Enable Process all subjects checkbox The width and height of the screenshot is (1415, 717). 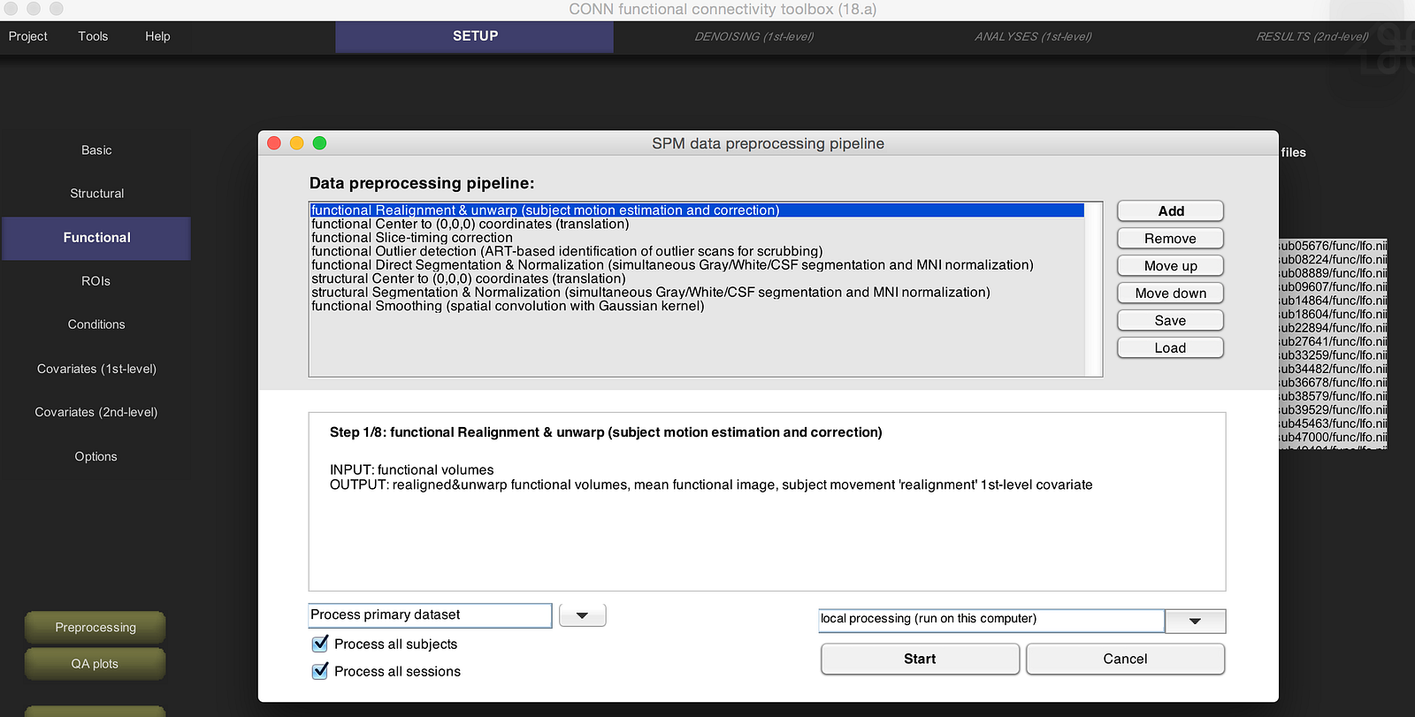[320, 644]
